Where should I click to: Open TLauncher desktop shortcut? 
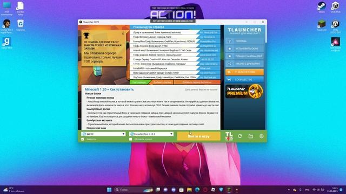[322, 25]
